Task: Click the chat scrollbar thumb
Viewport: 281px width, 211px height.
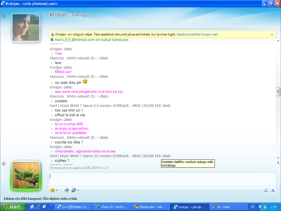Action: (x=278, y=91)
